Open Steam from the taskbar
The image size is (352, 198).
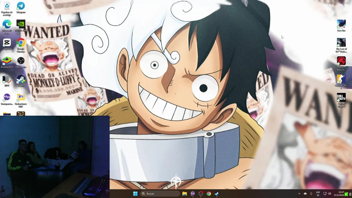[x=217, y=194]
